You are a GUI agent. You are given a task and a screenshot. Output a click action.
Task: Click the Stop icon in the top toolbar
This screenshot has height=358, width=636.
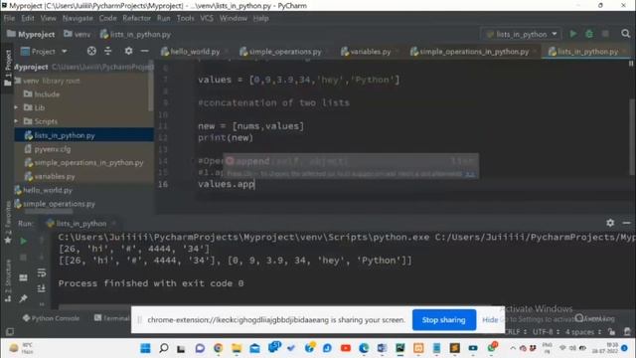pyautogui.click(x=605, y=34)
